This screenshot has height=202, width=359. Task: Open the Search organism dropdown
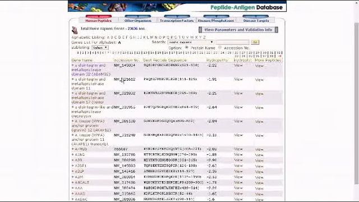pyautogui.click(x=191, y=43)
